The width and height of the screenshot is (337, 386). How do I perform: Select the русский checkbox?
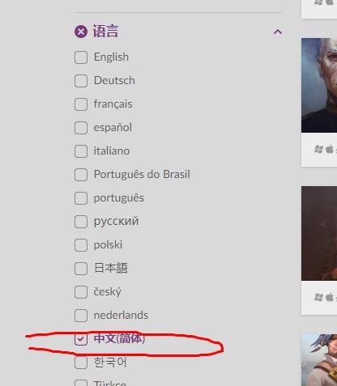coord(81,222)
